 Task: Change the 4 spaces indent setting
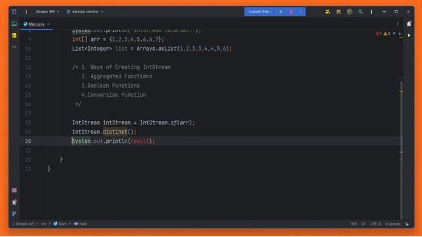393,224
